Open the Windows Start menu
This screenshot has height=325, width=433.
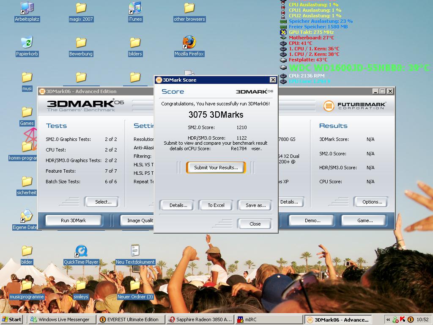pos(11,319)
